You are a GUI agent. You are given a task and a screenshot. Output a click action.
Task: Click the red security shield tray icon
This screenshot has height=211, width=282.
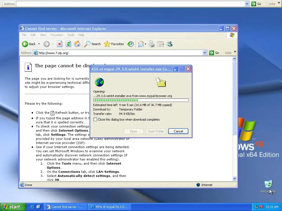pos(262,207)
